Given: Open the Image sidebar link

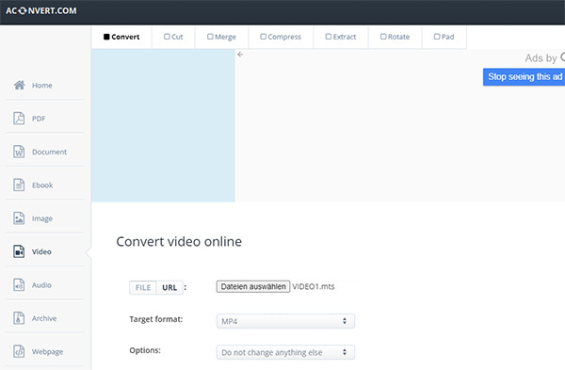Looking at the screenshot, I should pos(42,218).
